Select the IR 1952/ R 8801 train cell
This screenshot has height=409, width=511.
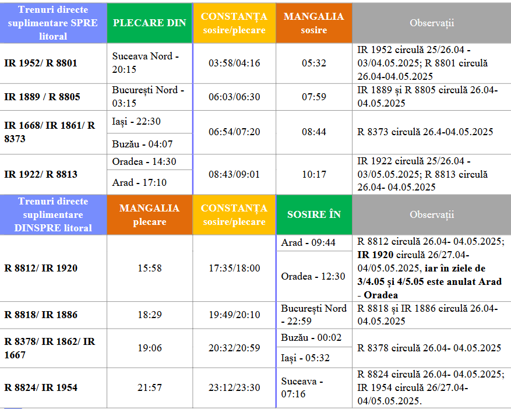pos(41,63)
